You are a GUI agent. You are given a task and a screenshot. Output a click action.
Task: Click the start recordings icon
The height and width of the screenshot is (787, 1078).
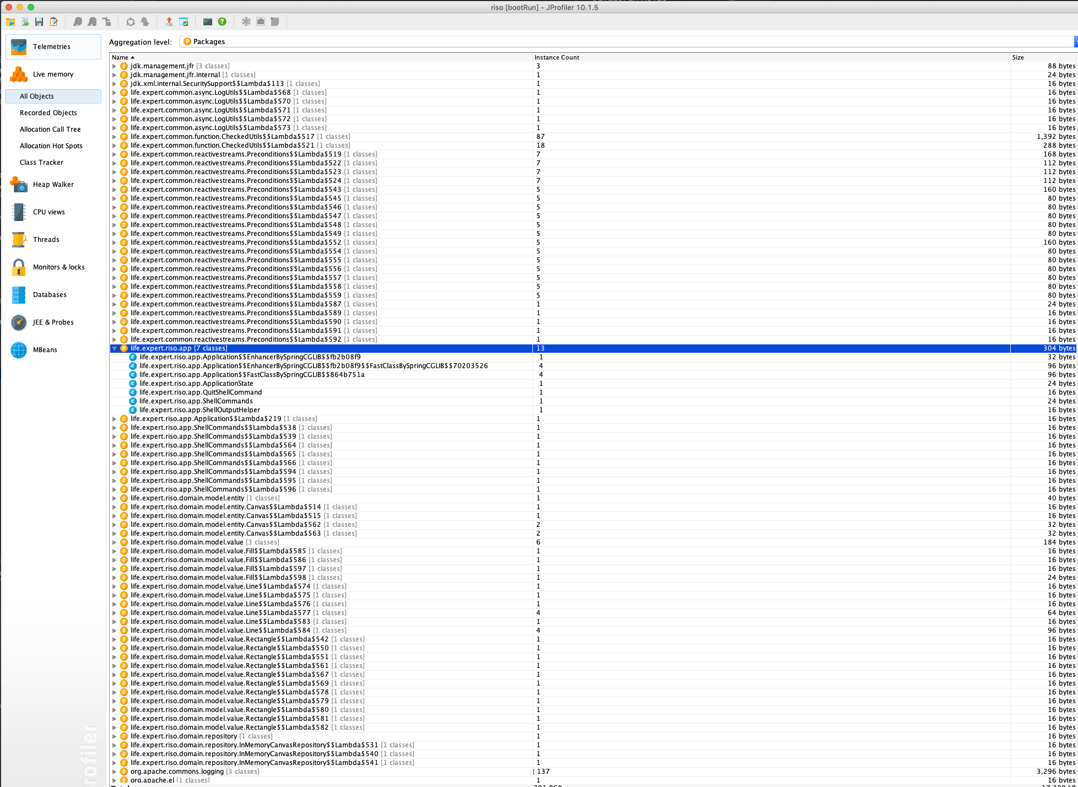tap(78, 22)
